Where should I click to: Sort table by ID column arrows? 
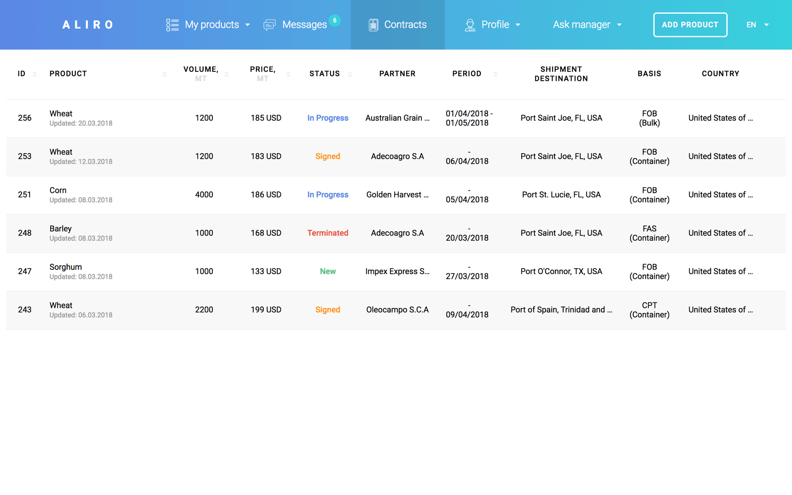point(35,74)
